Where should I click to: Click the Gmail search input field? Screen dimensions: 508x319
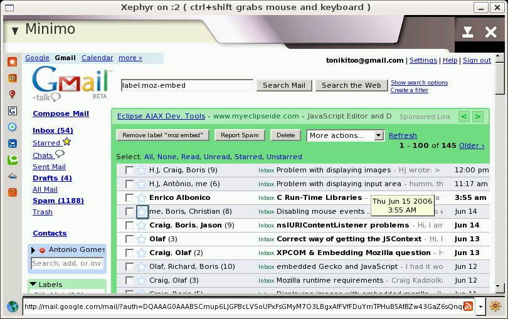click(187, 85)
